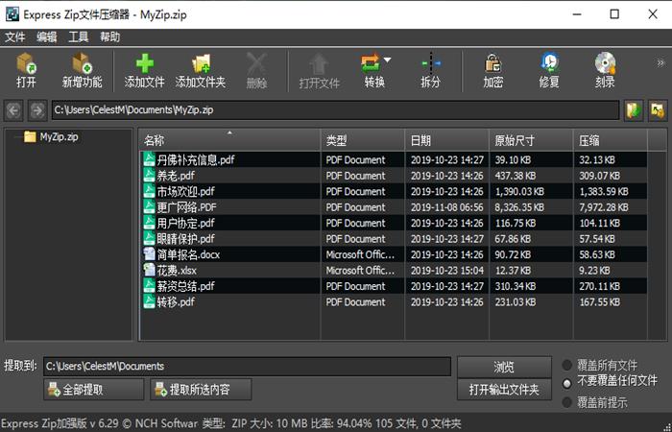Screen dimensions: 672x432
Task: Click the 2019-10-23 15:04 date cell
Action: [447, 271]
